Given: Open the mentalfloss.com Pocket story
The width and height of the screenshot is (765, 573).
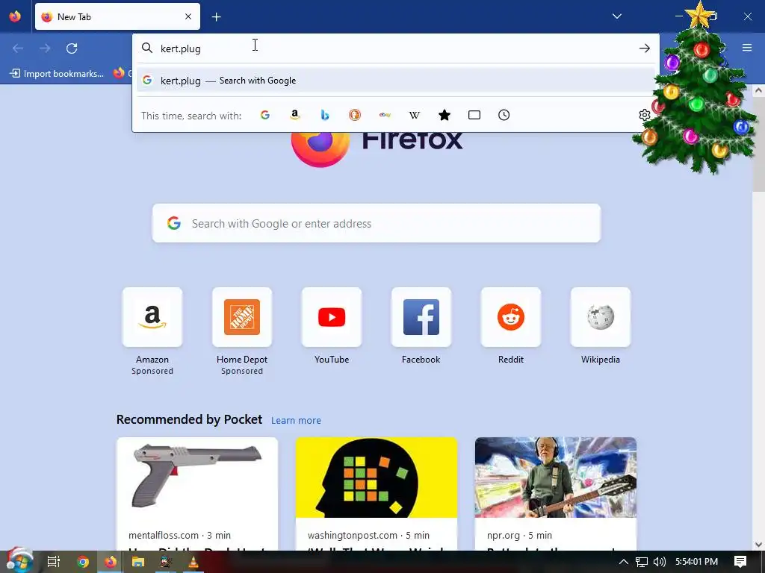Looking at the screenshot, I should [197, 494].
